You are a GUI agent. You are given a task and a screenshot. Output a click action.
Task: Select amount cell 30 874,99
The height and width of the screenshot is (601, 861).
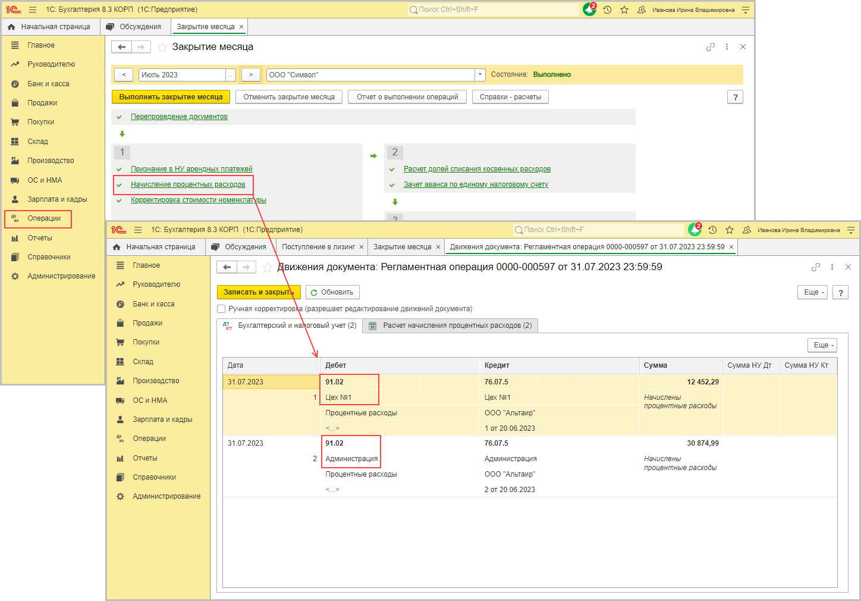(x=680, y=443)
